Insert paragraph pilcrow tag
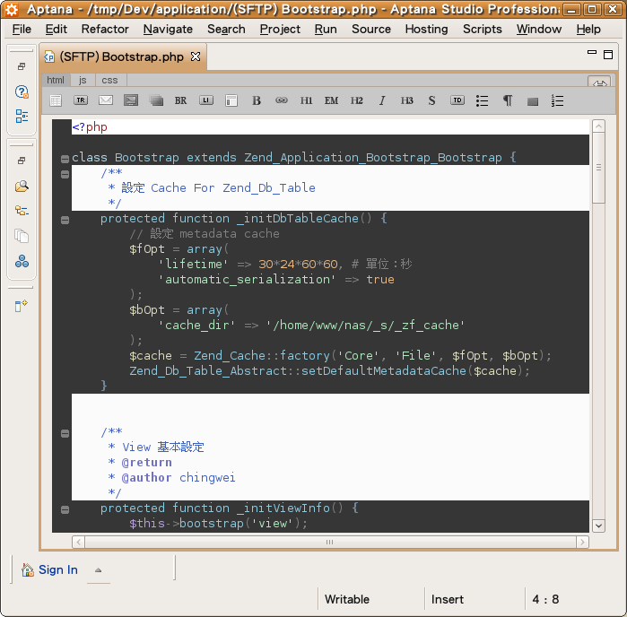 point(508,100)
